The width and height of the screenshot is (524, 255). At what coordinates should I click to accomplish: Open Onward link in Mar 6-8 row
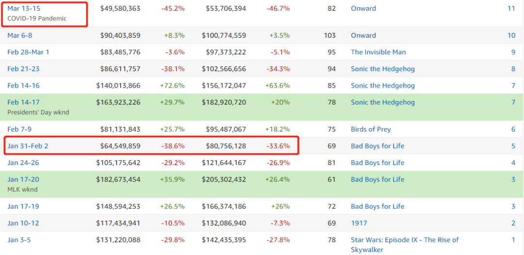click(363, 35)
